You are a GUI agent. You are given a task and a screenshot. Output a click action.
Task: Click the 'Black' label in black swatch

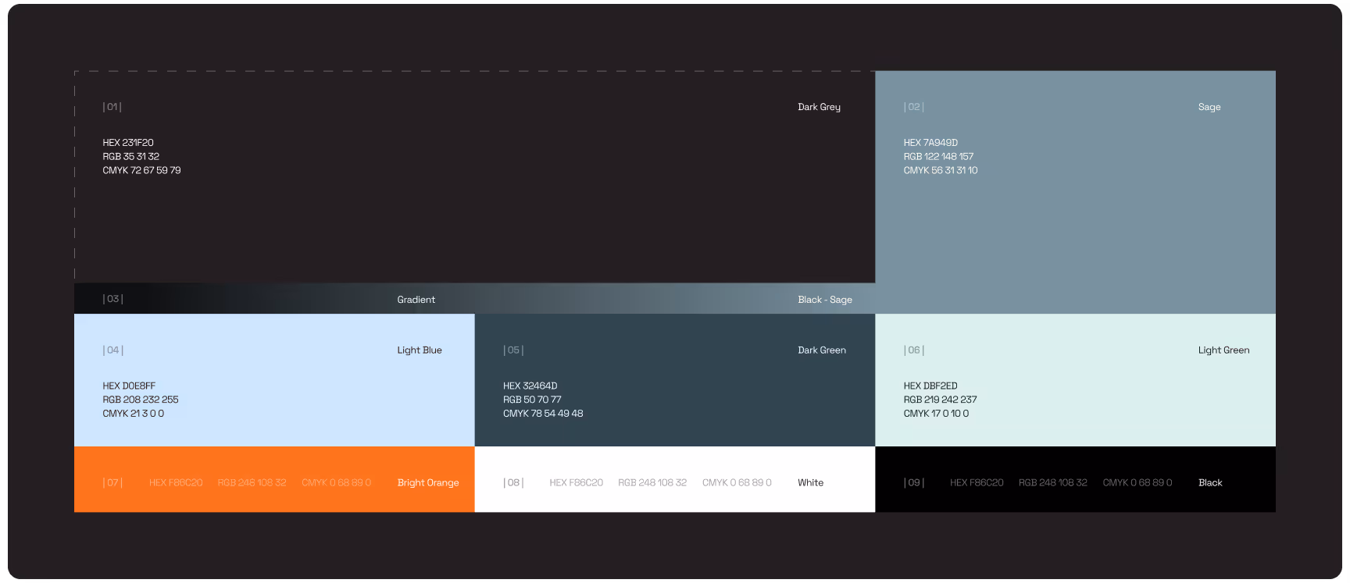(1210, 483)
